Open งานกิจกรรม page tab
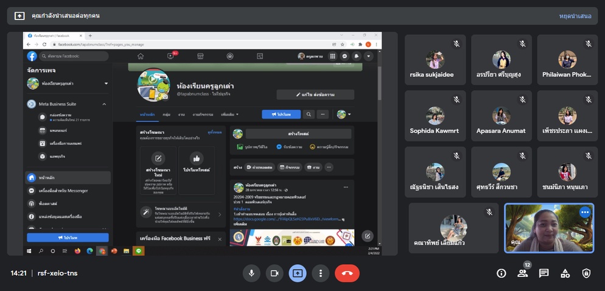 coord(203,114)
